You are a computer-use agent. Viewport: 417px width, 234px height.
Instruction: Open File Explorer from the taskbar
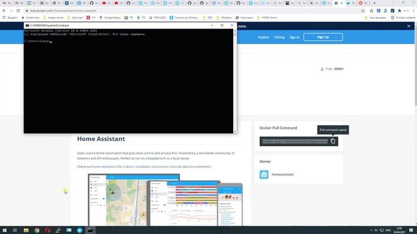tap(26, 230)
